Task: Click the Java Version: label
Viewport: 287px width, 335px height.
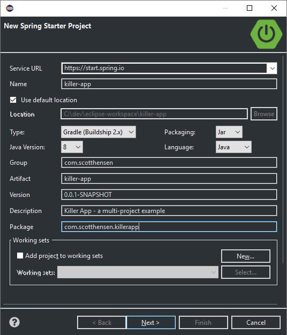Action: (27, 147)
